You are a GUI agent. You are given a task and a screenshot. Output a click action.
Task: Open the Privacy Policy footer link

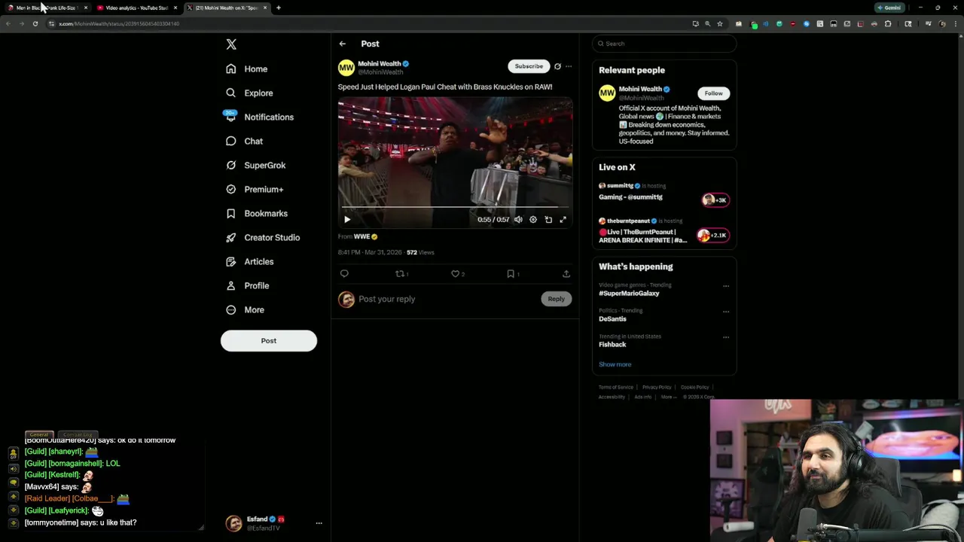[x=657, y=387]
